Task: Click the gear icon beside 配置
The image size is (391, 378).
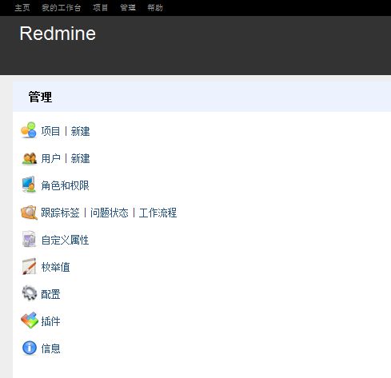Action: (29, 293)
